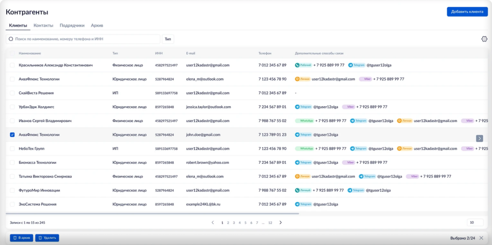
Task: Select checkbox for СкайВиста Решения
Action: pos(13,93)
